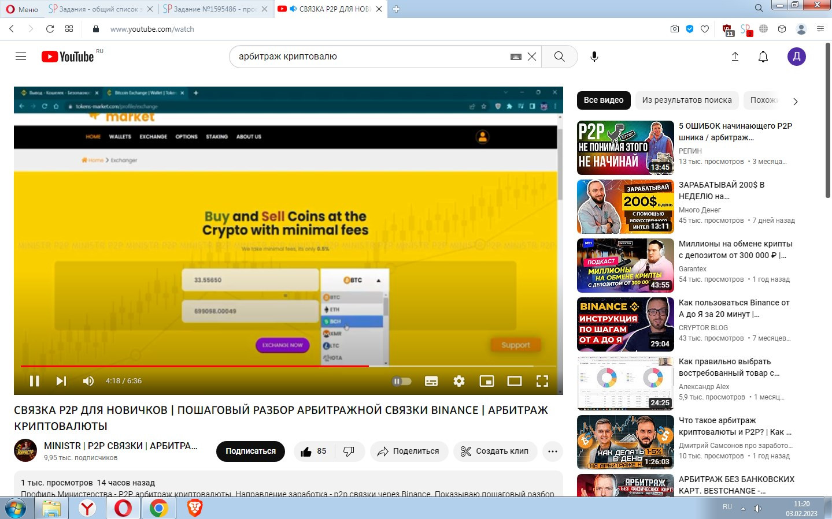Open YouTube notifications bell
Image resolution: width=832 pixels, height=519 pixels.
coord(763,57)
